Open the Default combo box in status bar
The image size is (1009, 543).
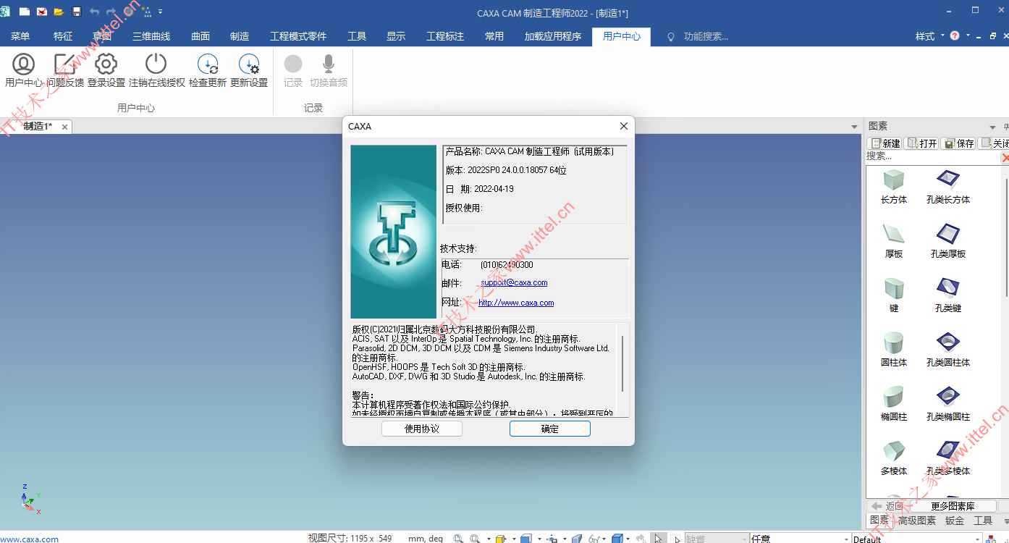pyautogui.click(x=917, y=539)
